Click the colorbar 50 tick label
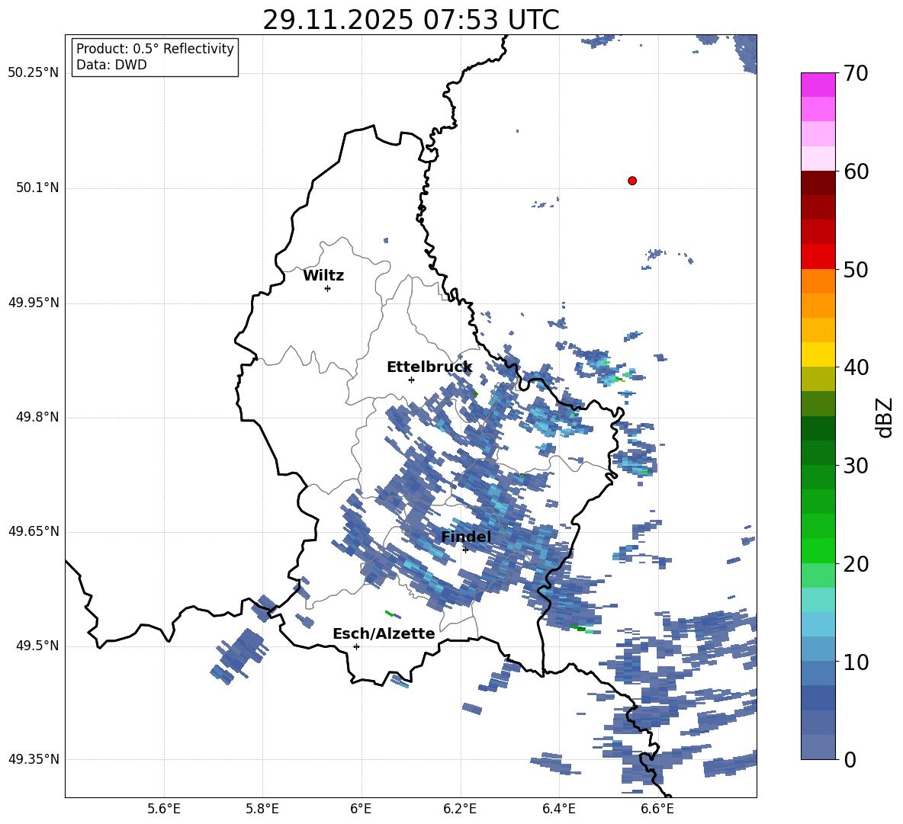This screenshot has height=824, width=903. (x=856, y=269)
